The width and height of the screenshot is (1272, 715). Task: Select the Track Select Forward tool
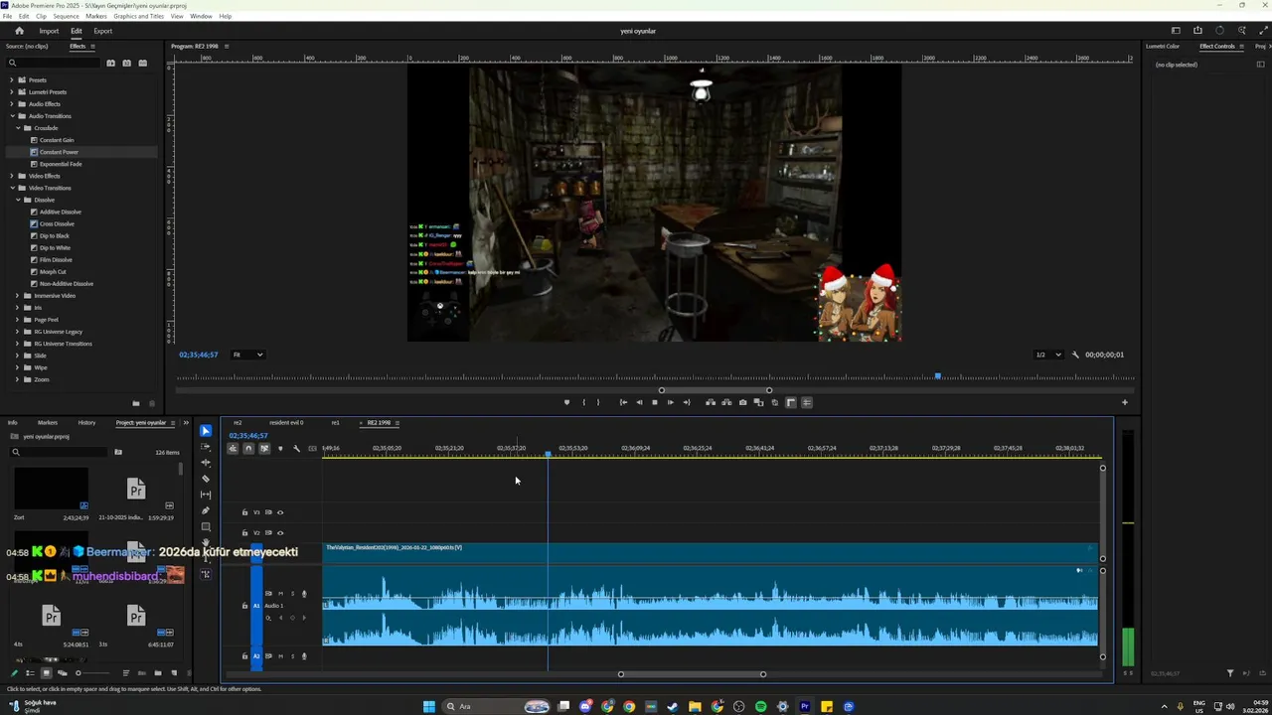pyautogui.click(x=206, y=447)
